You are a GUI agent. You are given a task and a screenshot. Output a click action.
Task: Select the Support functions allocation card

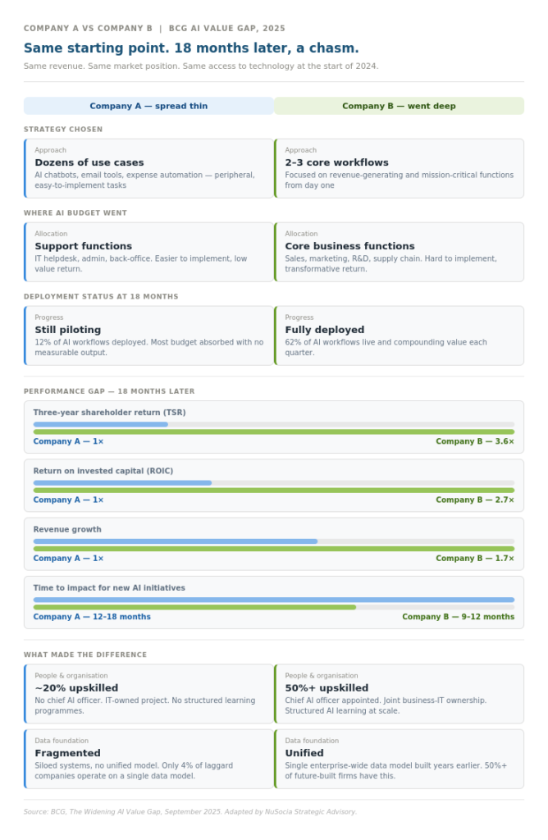[148, 252]
